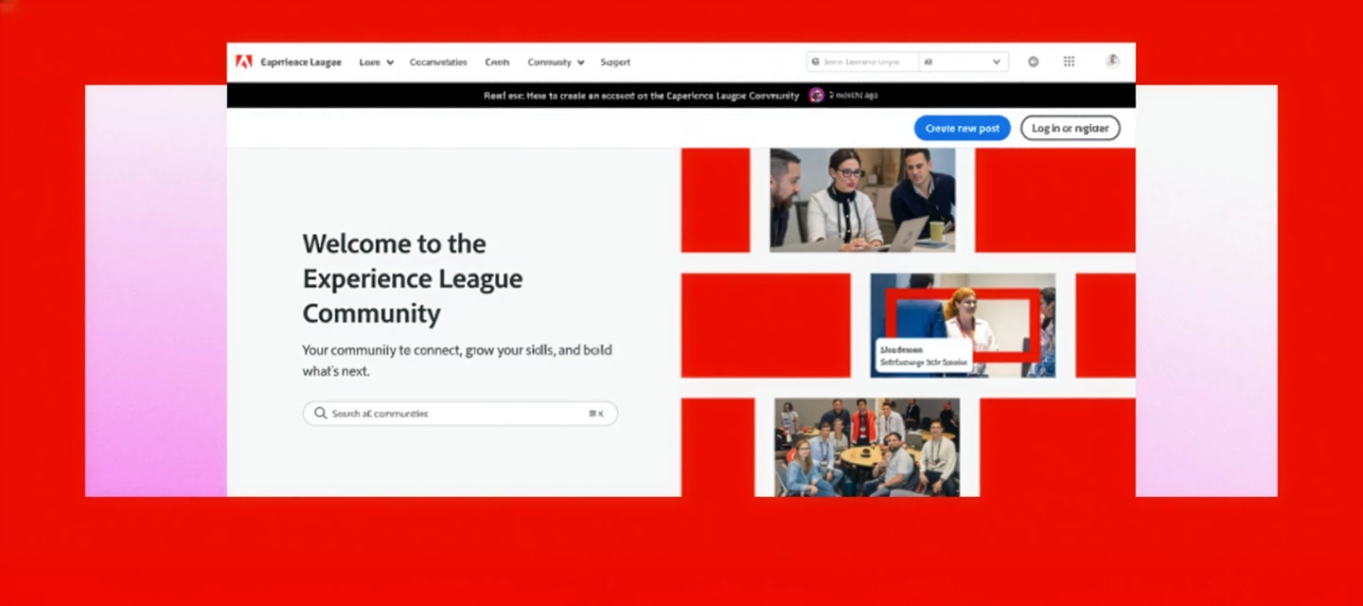Click the Adobe logo icon
Image resolution: width=1363 pixels, height=606 pixels.
(x=243, y=62)
